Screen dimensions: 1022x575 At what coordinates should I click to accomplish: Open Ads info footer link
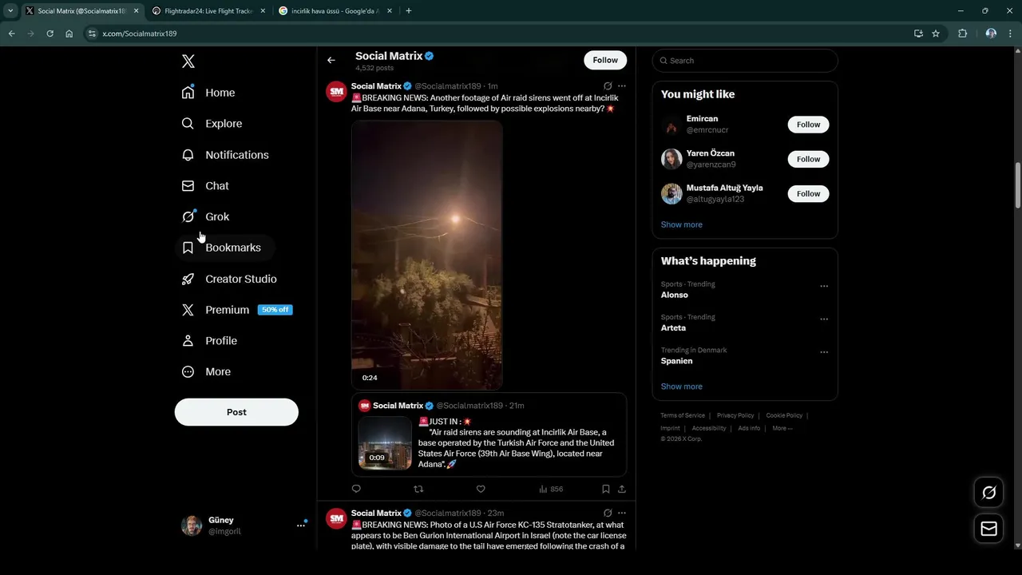749,428
